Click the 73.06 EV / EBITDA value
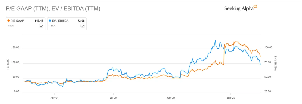Image resolution: width=302 pixels, height=104 pixels. (81, 21)
